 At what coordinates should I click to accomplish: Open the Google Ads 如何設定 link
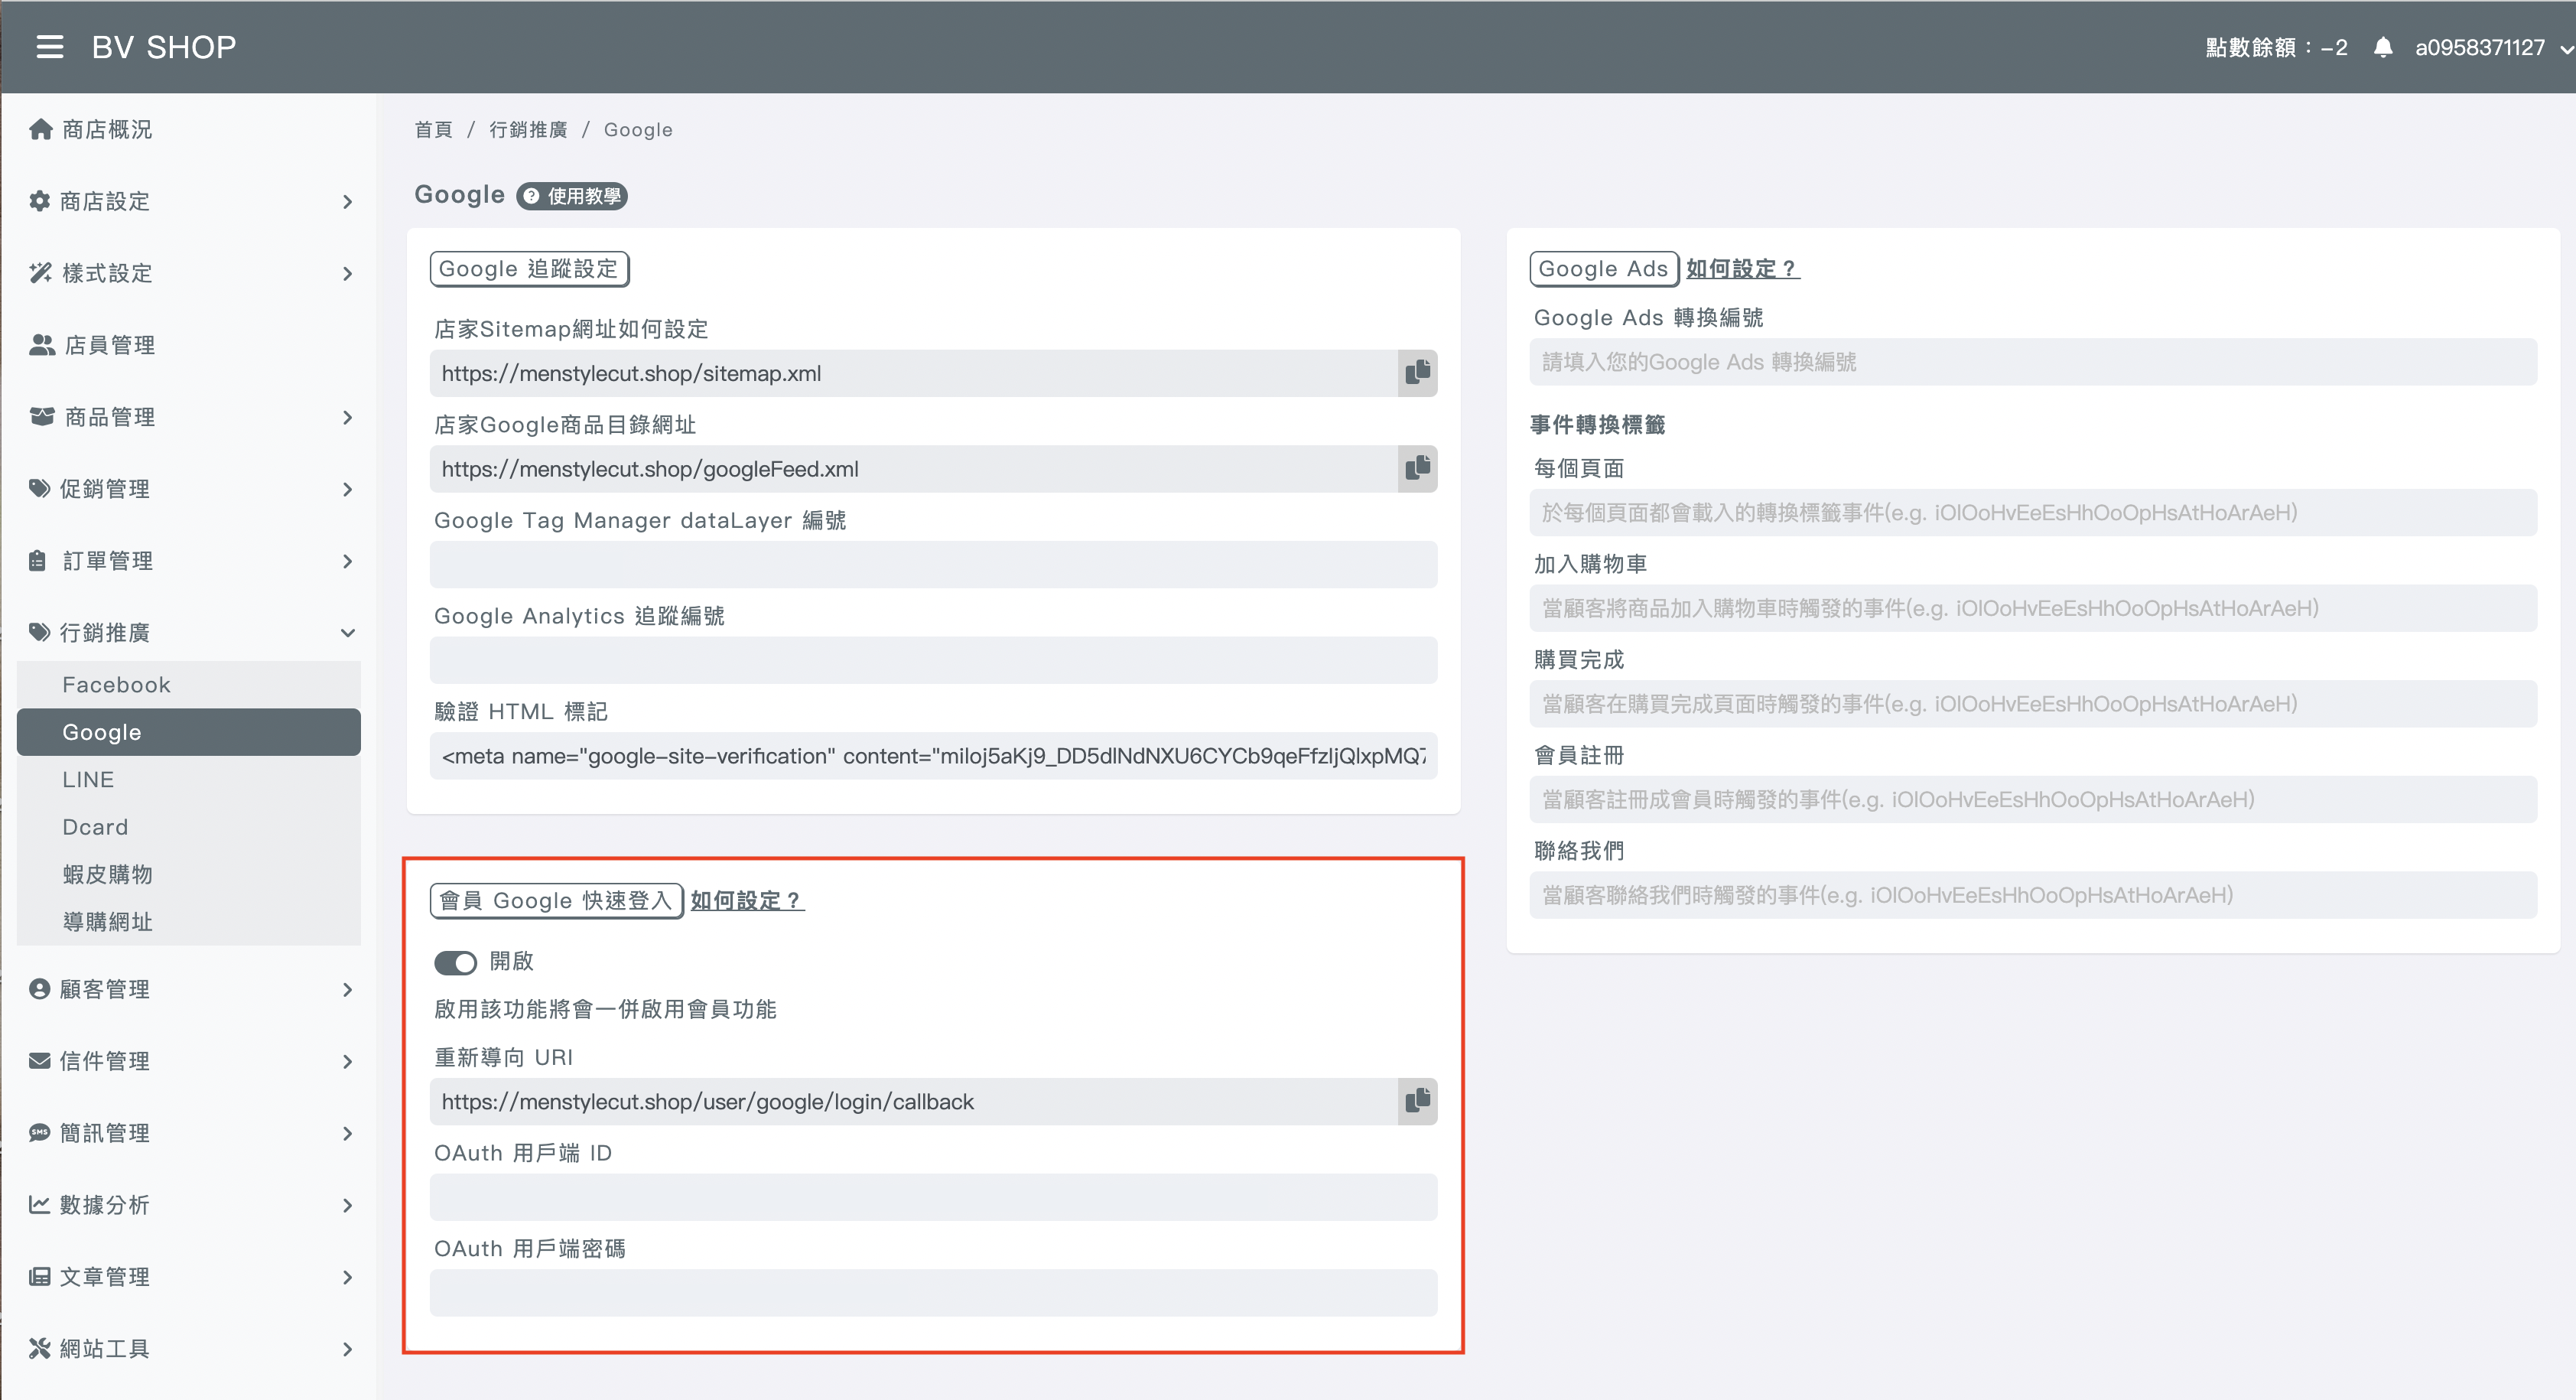[x=1743, y=269]
